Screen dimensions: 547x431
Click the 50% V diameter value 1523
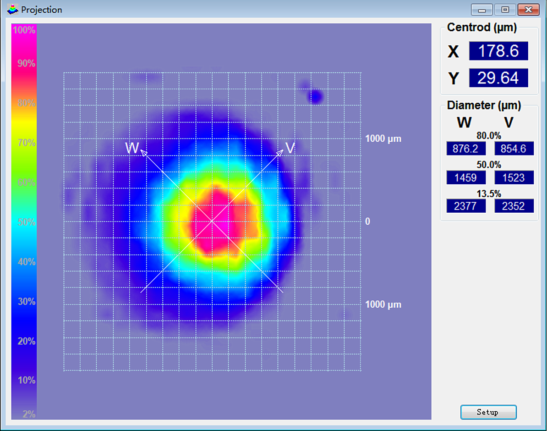click(514, 177)
